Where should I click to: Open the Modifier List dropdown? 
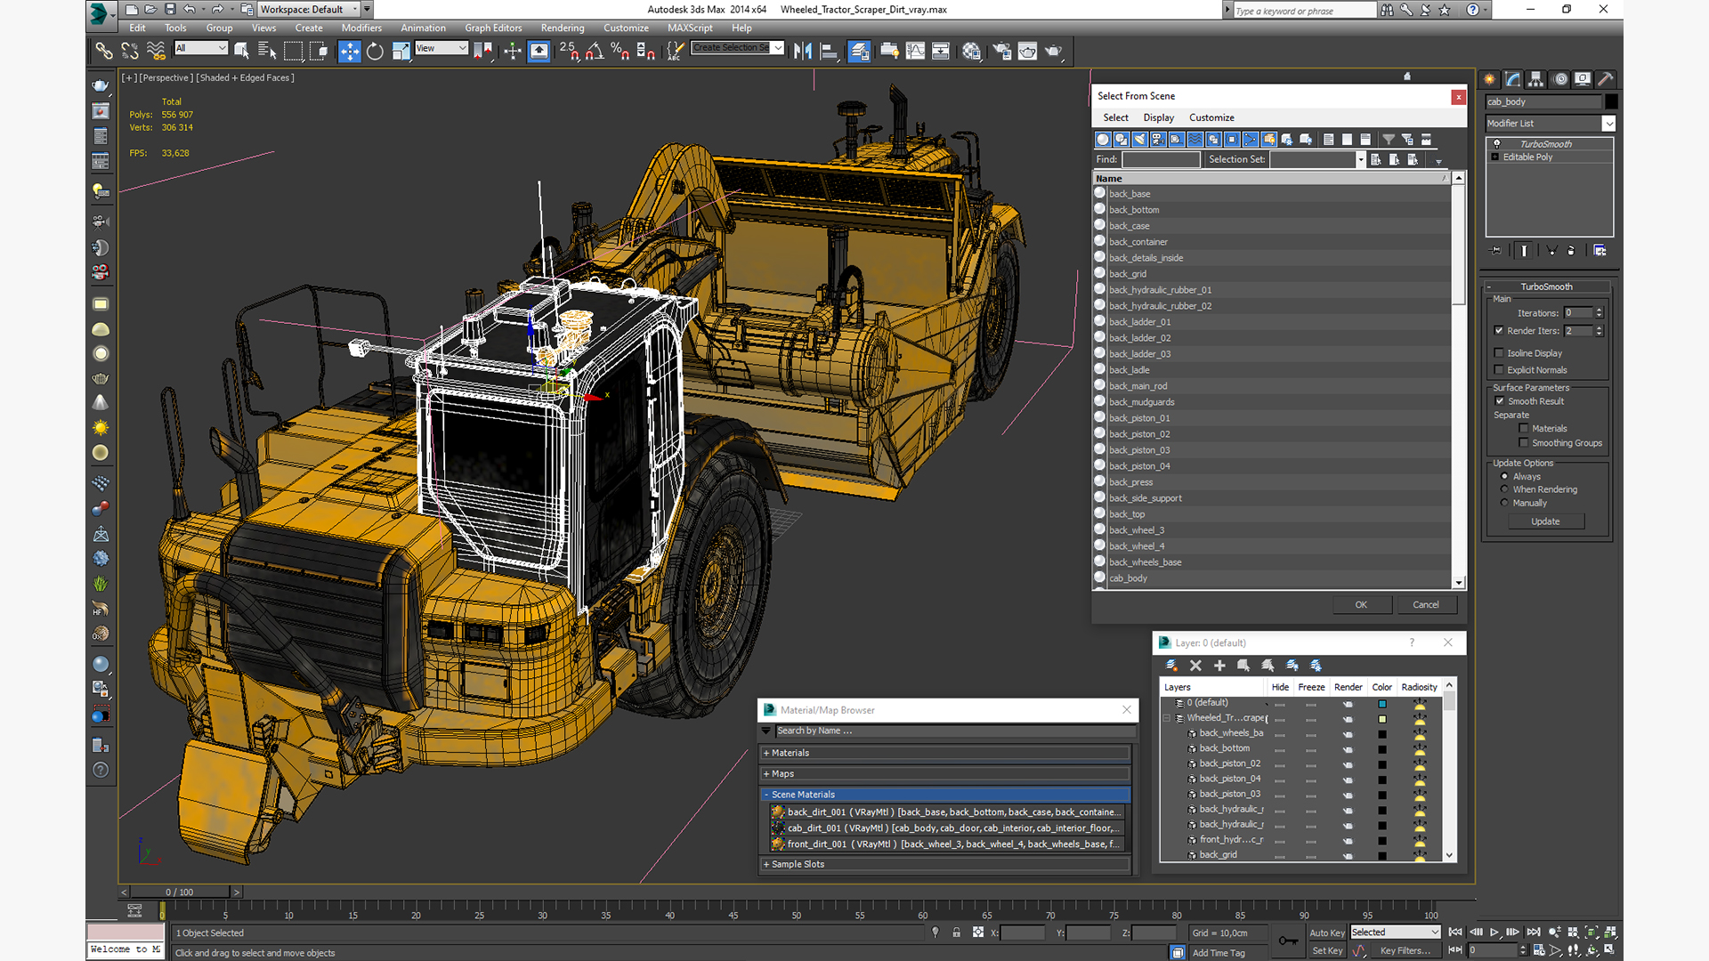(x=1608, y=124)
